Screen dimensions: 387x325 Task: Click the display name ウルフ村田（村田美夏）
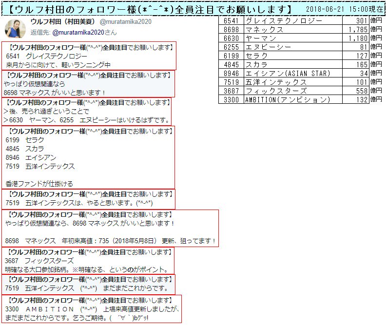pyautogui.click(x=63, y=21)
